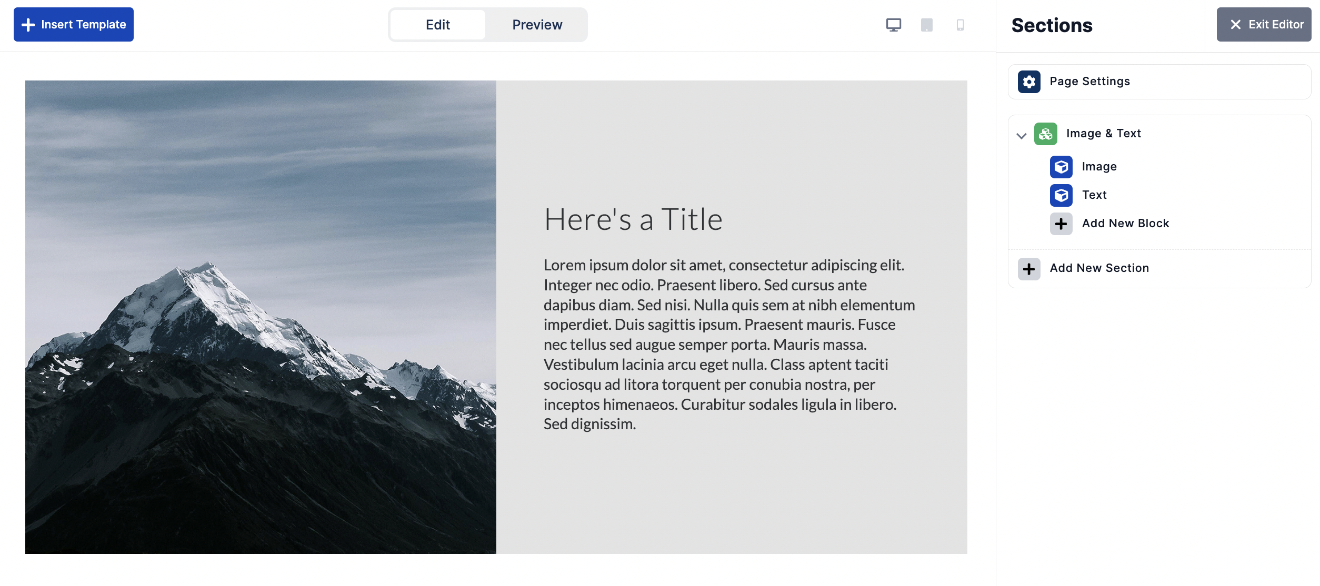Switch to desktop view icon
The width and height of the screenshot is (1320, 586).
(x=893, y=25)
